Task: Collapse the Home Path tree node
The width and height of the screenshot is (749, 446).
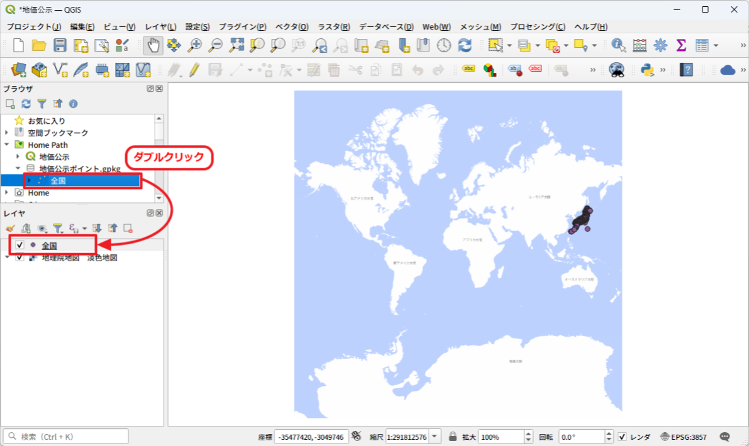Action: pyautogui.click(x=7, y=145)
